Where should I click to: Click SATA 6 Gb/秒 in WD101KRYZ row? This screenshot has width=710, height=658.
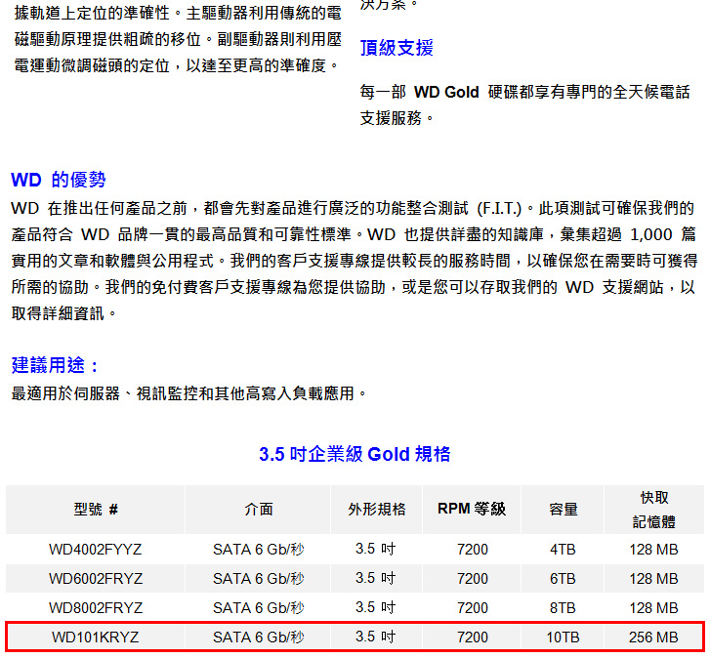click(259, 637)
